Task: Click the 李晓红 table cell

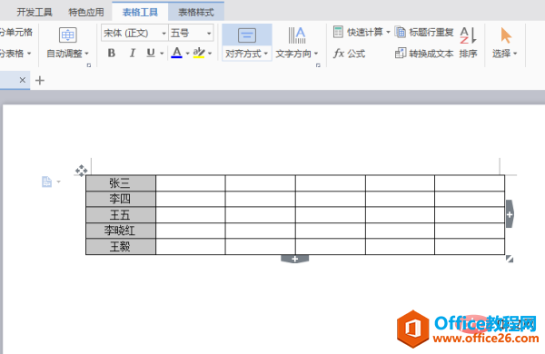Action: pyautogui.click(x=121, y=231)
